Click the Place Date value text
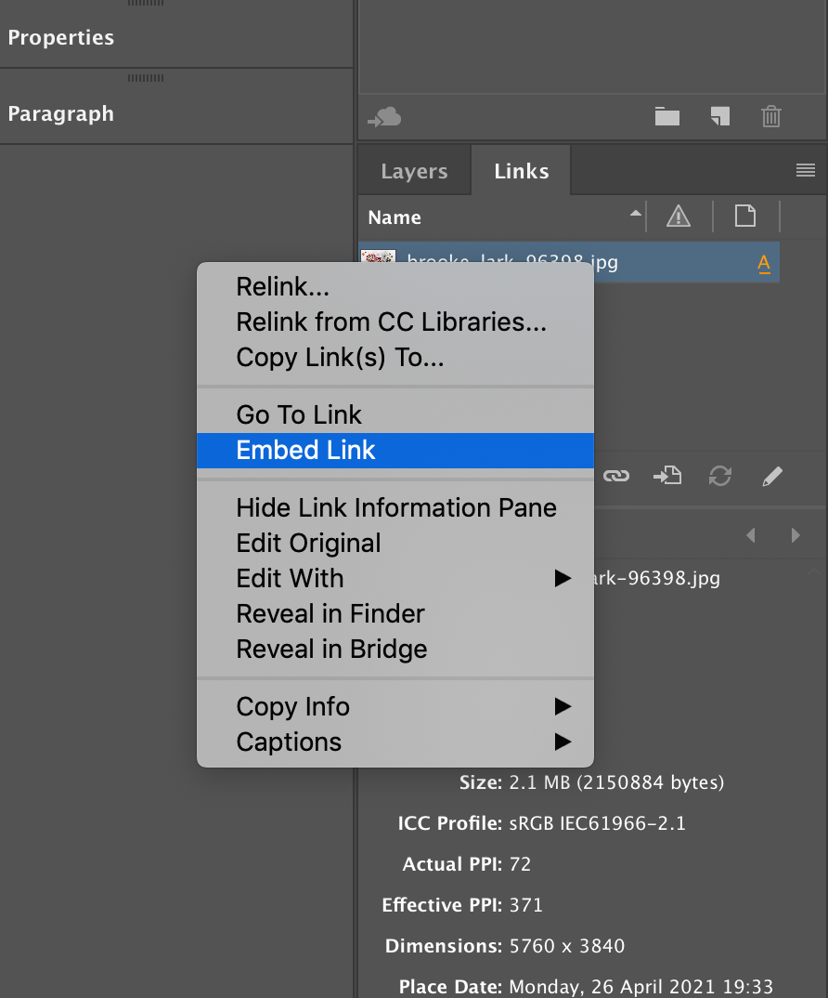Image resolution: width=828 pixels, height=998 pixels. pos(641,987)
